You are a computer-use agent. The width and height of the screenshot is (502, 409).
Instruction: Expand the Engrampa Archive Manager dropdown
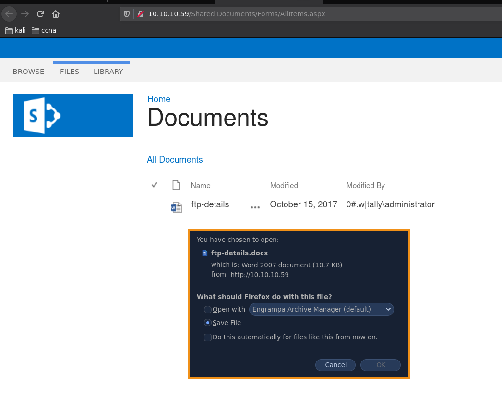(x=321, y=310)
